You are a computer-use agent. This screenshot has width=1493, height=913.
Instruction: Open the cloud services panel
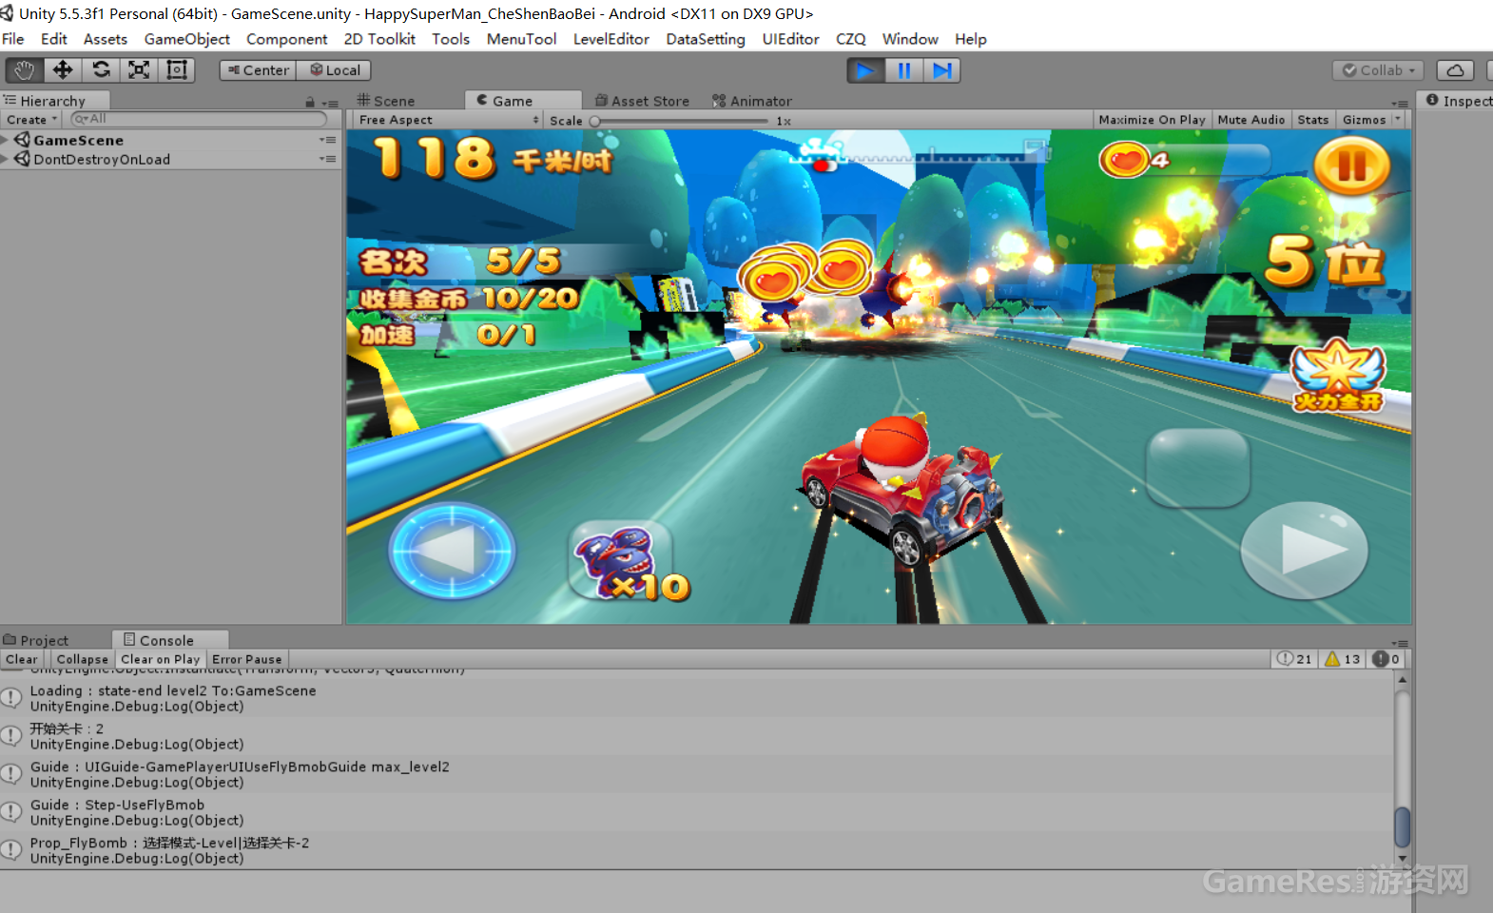coord(1455,70)
